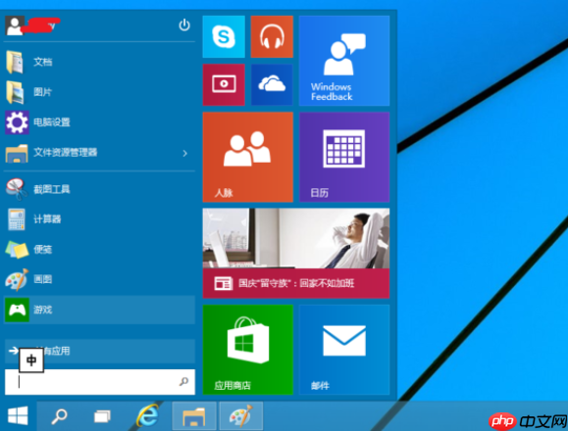The height and width of the screenshot is (431, 568).
Task: Open the user account menu
Action: 32,25
